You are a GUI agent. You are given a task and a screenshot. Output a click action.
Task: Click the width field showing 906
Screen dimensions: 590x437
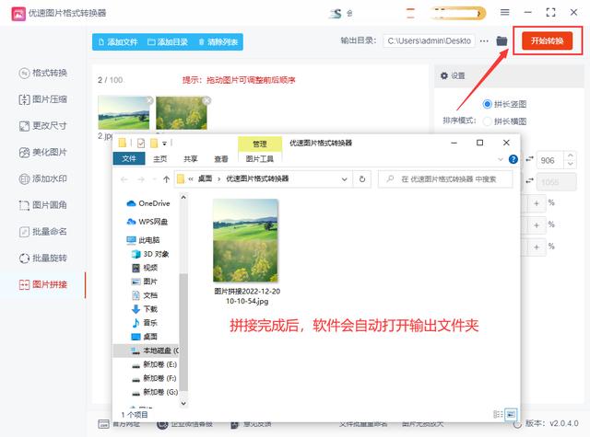(549, 161)
